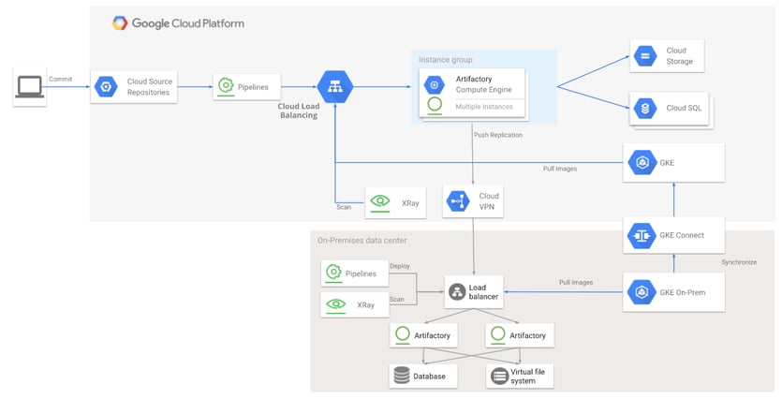This screenshot has height=399, width=782.
Task: Click the Google Cloud Platform hexagon logo
Action: pyautogui.click(x=120, y=22)
